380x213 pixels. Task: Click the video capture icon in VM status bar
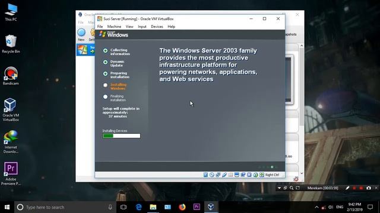[243, 175]
